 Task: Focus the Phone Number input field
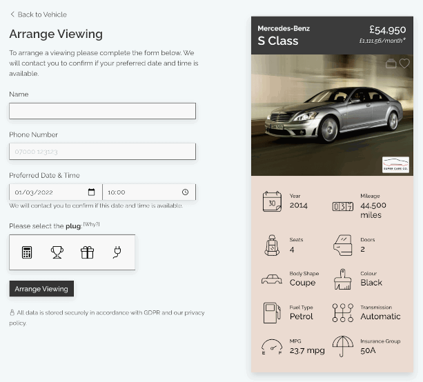(103, 152)
